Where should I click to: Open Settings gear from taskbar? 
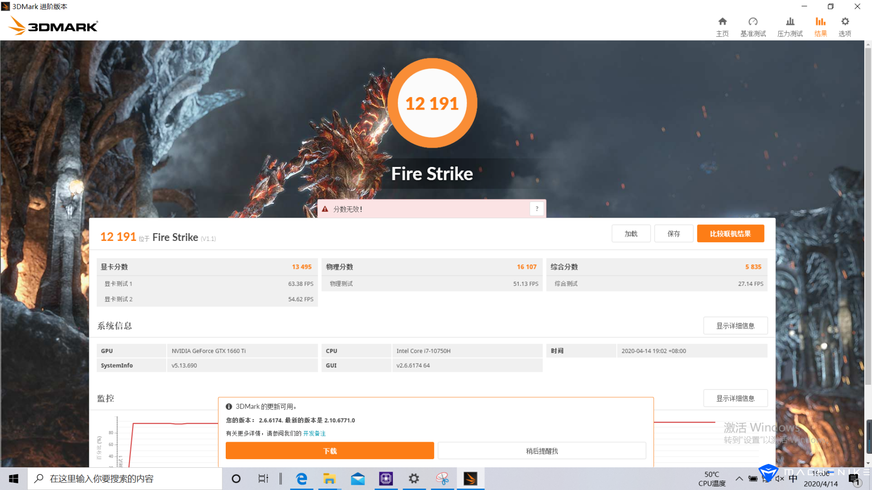pos(414,478)
